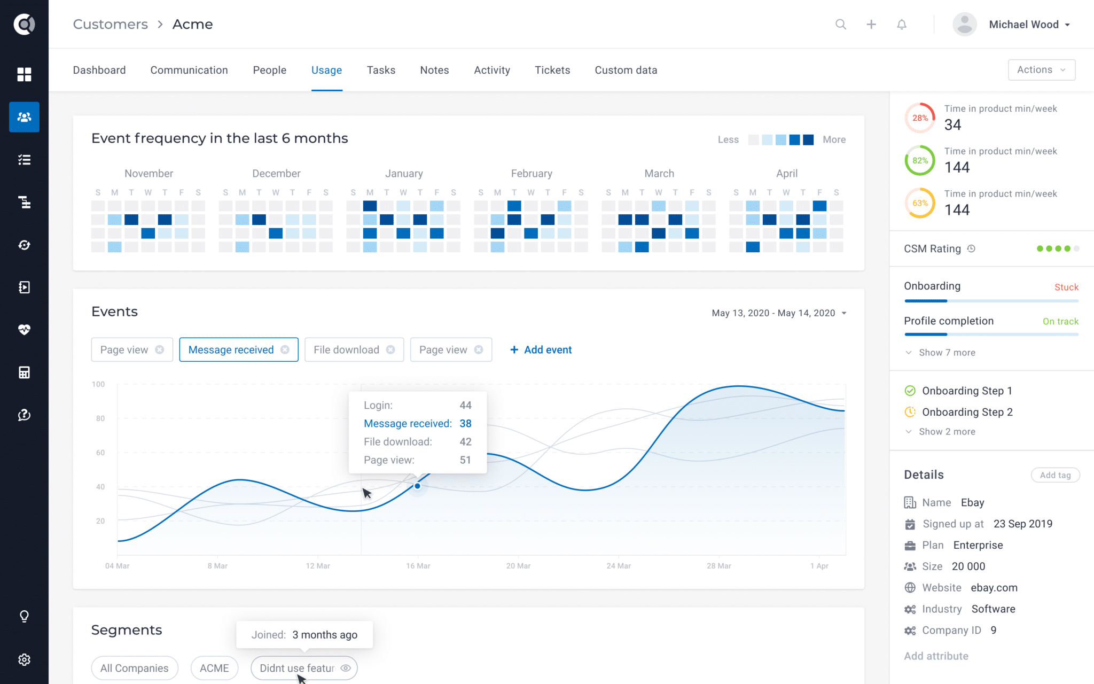
Task: Open the Actions dropdown menu
Action: tap(1041, 70)
